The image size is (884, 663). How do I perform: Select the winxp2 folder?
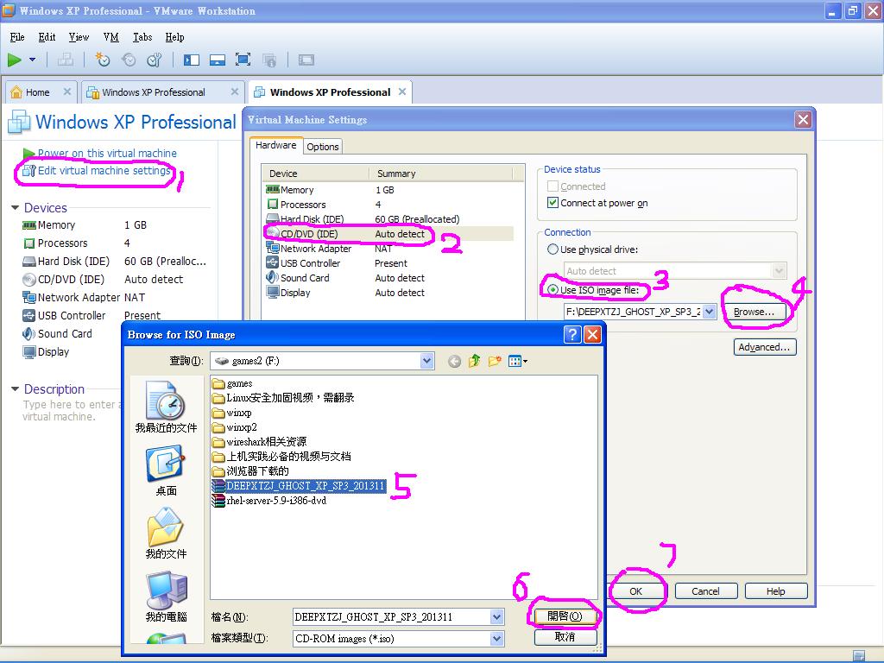(235, 427)
